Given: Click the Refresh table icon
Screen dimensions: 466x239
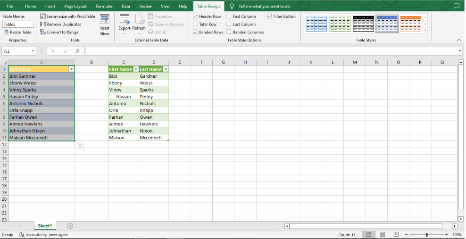Looking at the screenshot, I should (139, 19).
